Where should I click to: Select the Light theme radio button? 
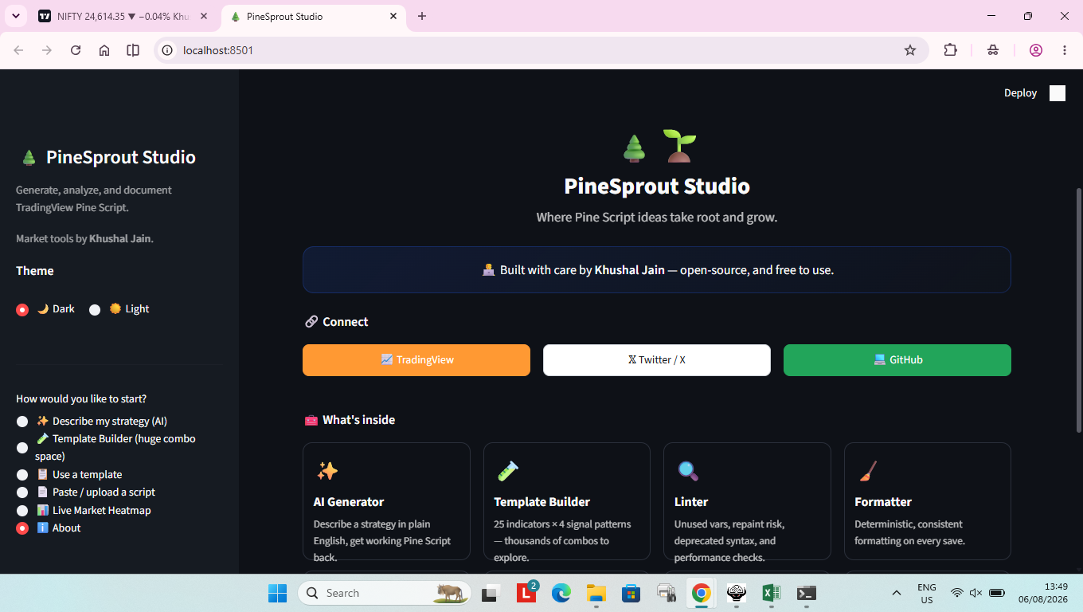(95, 310)
